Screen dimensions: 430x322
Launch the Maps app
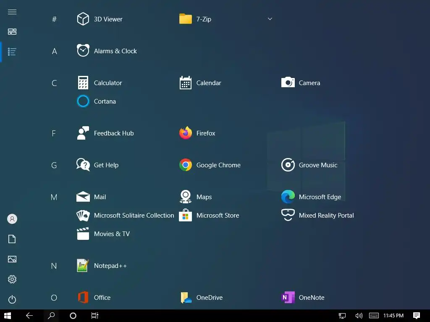196,197
